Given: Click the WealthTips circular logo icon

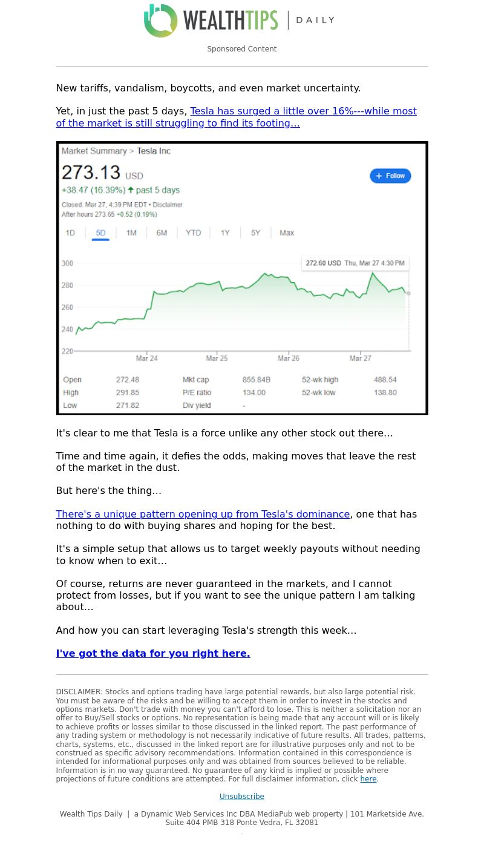Looking at the screenshot, I should point(161,21).
